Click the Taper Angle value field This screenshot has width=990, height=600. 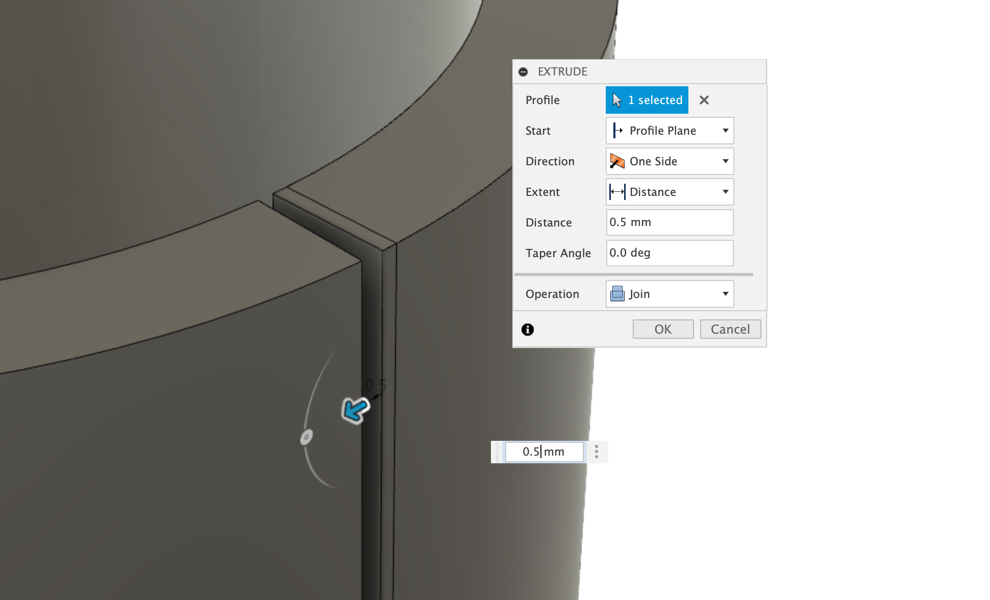pyautogui.click(x=669, y=253)
